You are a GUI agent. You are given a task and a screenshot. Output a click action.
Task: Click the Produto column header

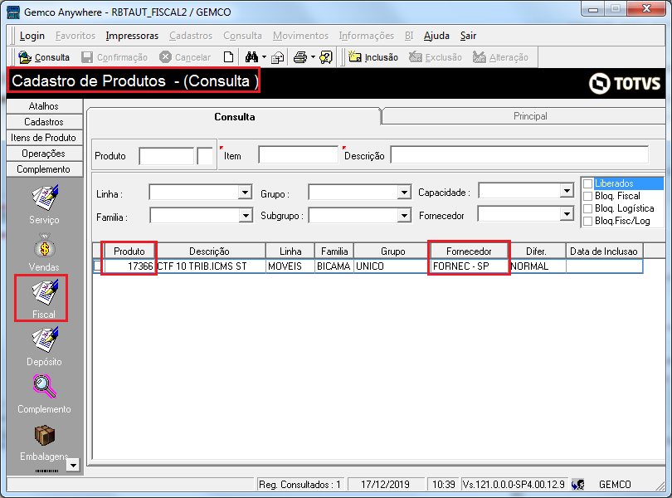[x=129, y=251]
